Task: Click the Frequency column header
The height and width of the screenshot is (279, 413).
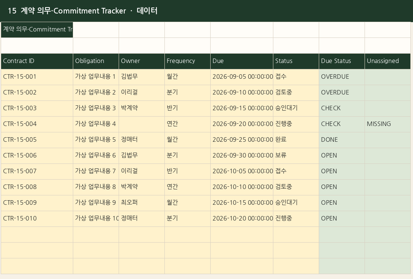Action: [x=187, y=61]
